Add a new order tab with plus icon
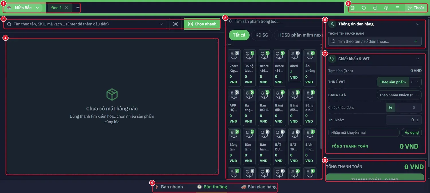The width and height of the screenshot is (430, 193). pyautogui.click(x=78, y=8)
